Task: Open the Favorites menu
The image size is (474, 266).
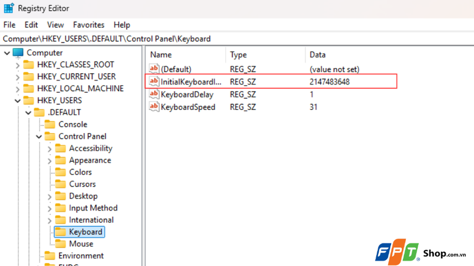Action: (88, 25)
